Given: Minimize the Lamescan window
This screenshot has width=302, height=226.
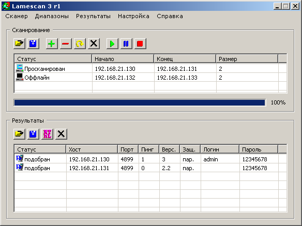Looking at the screenshot, I should point(278,6).
